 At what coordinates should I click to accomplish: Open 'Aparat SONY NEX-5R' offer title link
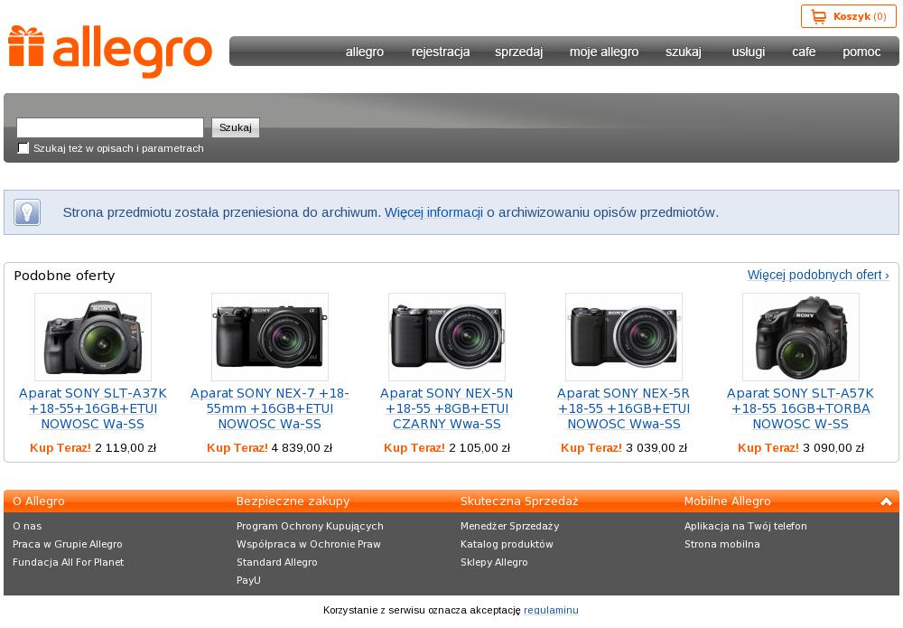624,408
